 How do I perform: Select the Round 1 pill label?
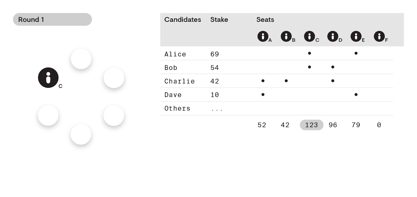click(52, 19)
